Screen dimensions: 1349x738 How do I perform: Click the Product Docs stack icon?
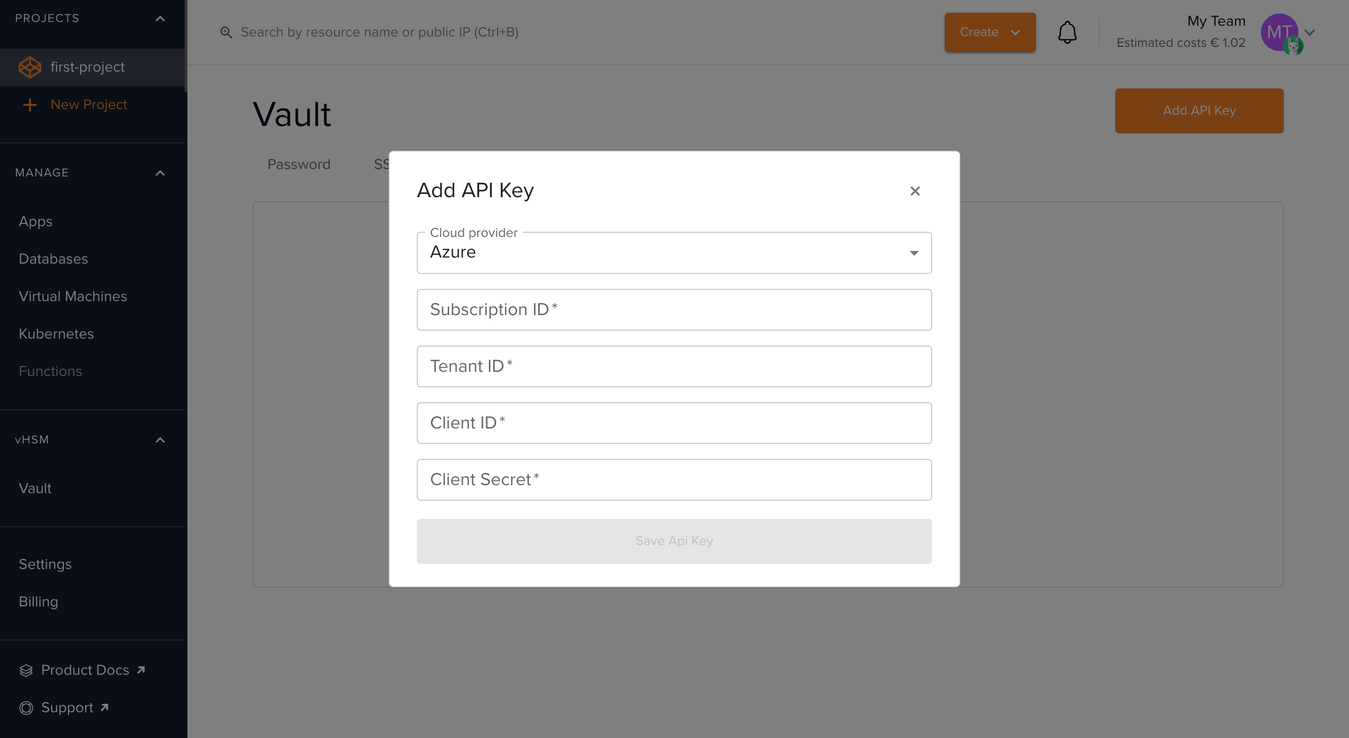tap(26, 671)
